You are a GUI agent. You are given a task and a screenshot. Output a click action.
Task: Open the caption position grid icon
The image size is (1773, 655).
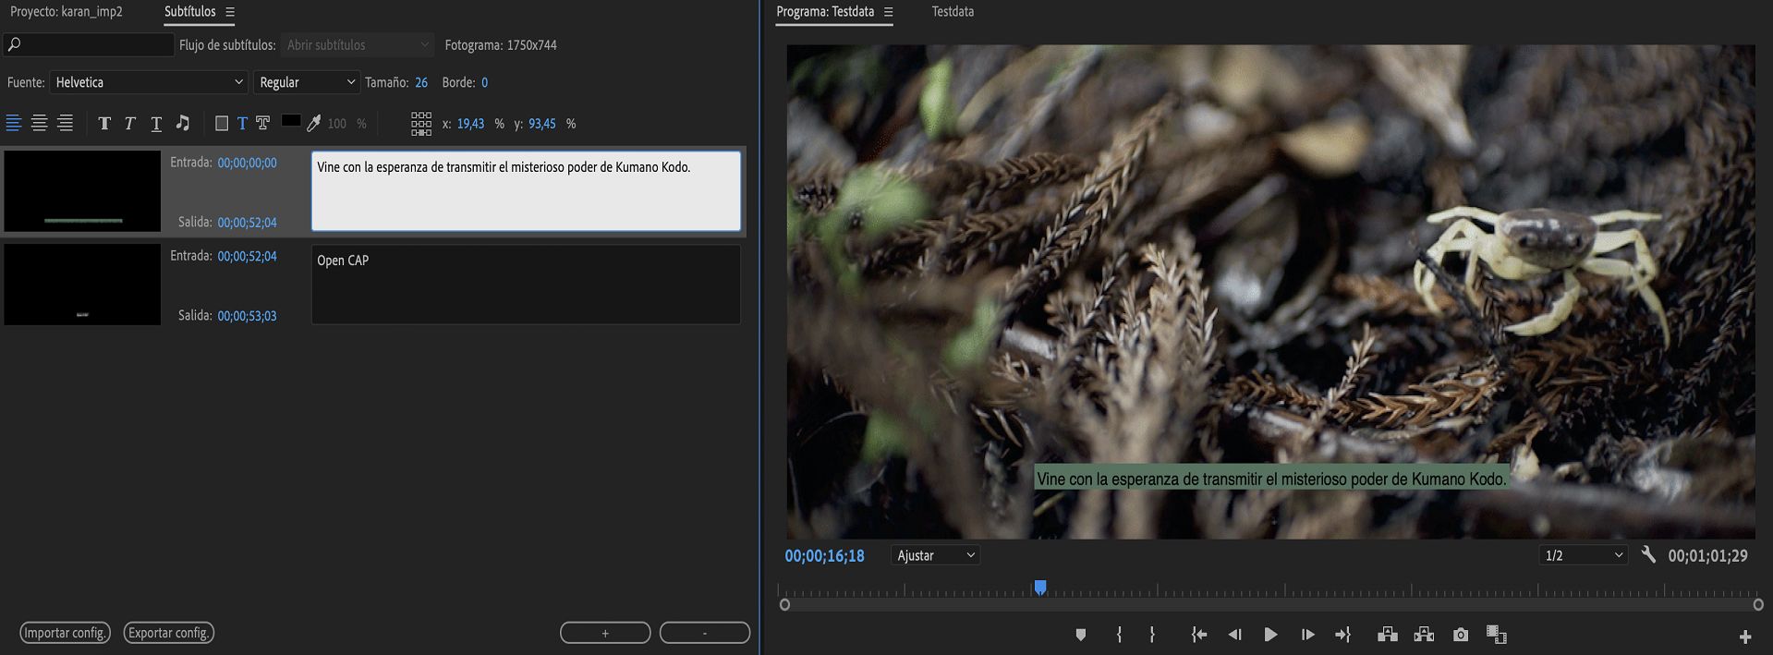pos(421,124)
